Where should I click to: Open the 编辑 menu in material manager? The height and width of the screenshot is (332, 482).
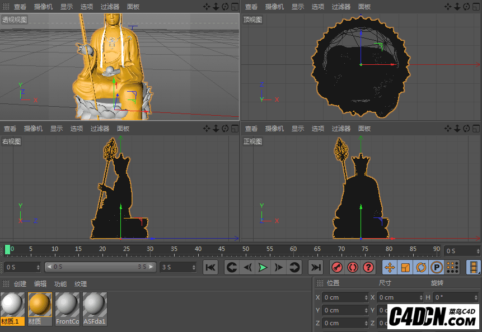pos(40,284)
